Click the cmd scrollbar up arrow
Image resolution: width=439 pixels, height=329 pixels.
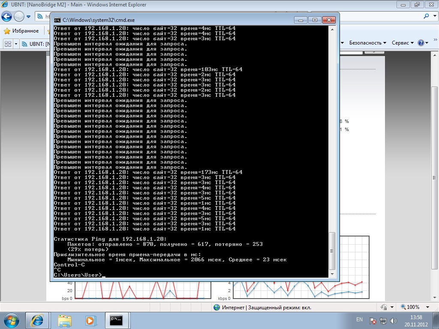tap(332, 30)
